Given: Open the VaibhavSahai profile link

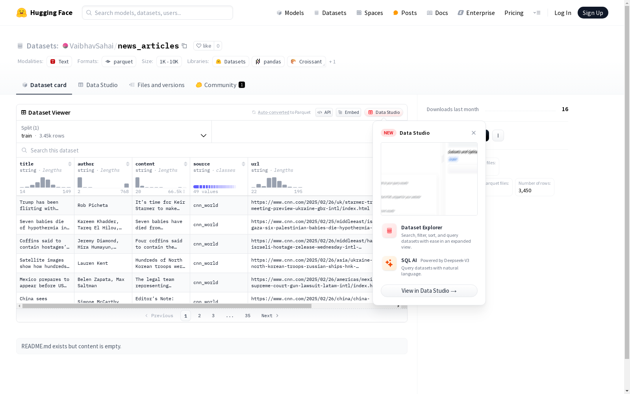Looking at the screenshot, I should [x=91, y=46].
